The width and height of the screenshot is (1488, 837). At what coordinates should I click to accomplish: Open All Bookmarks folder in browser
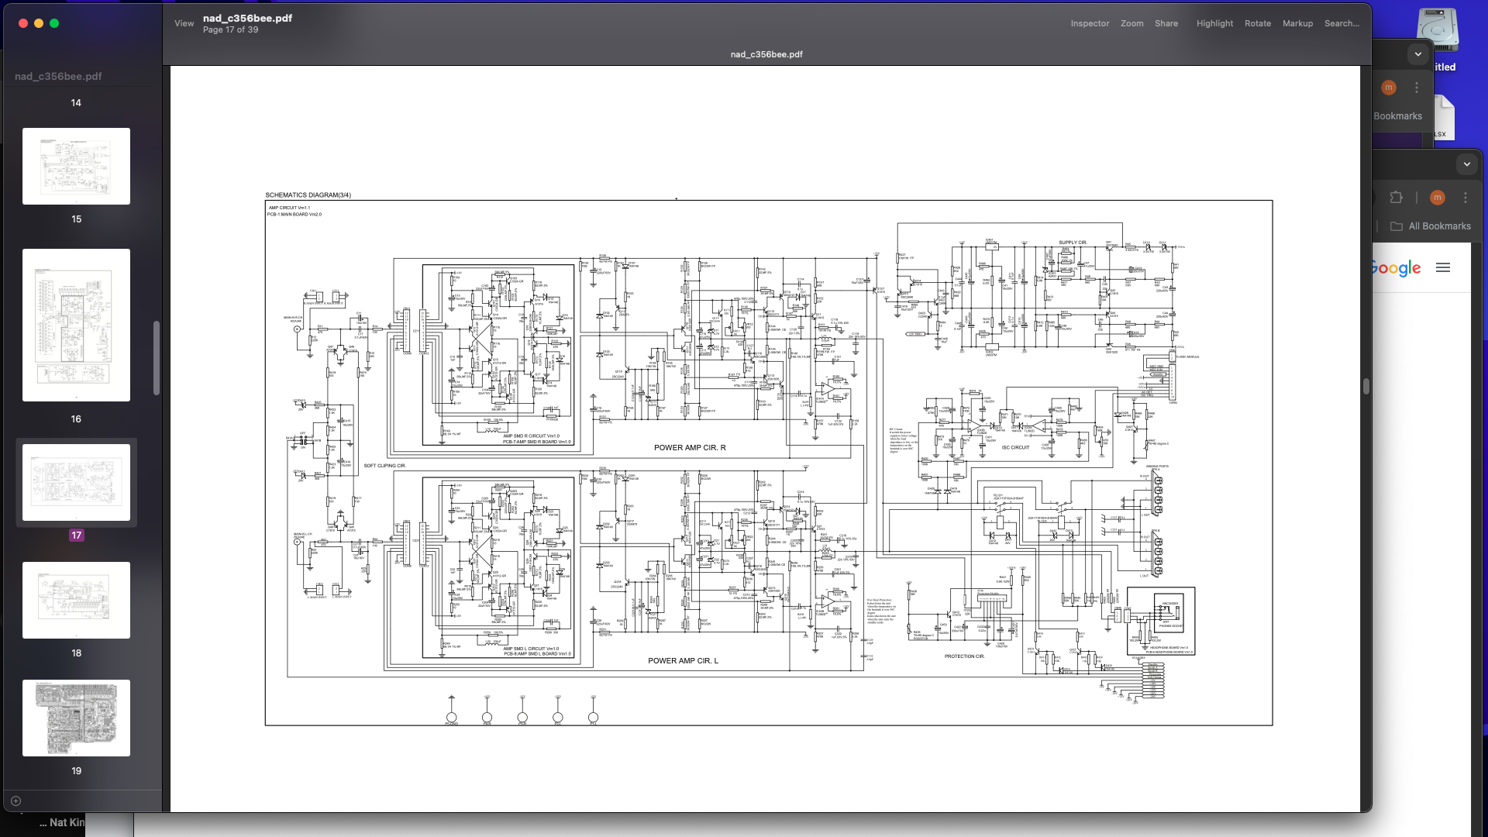[x=1431, y=226]
